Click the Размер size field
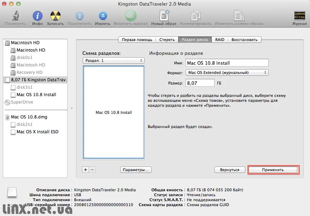Screen dimensions: 310x216 tap(200, 83)
